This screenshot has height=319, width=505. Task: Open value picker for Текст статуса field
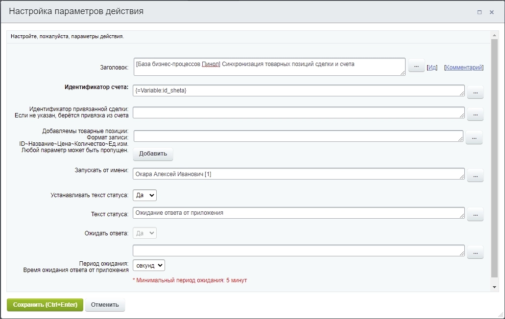[475, 214]
